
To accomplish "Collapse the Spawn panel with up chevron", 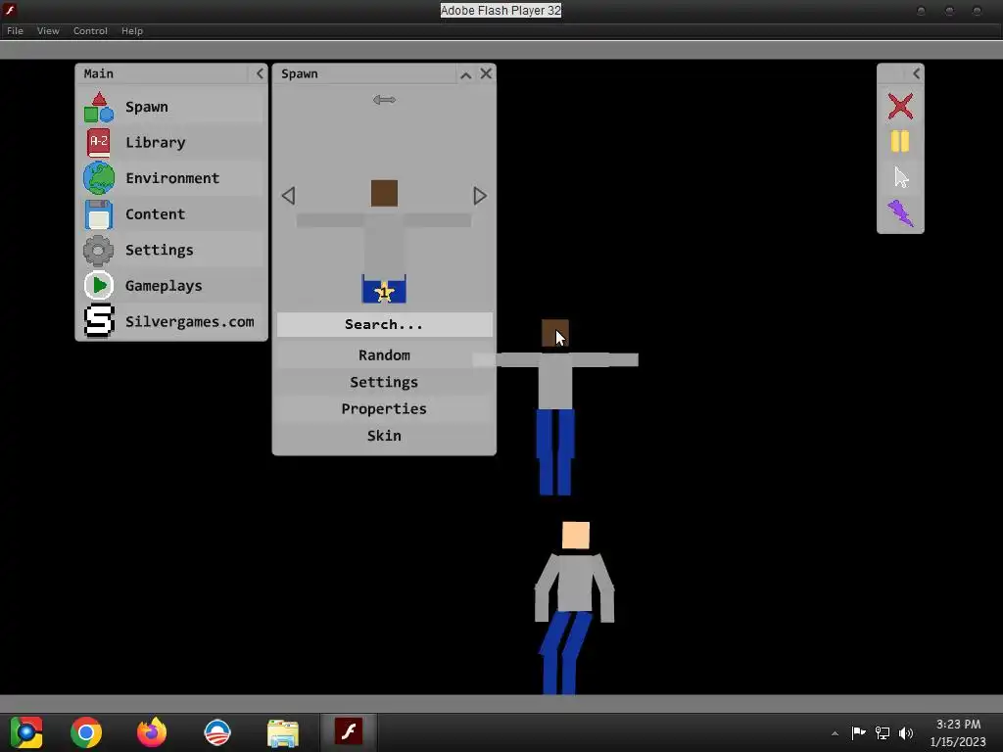I will pos(465,74).
